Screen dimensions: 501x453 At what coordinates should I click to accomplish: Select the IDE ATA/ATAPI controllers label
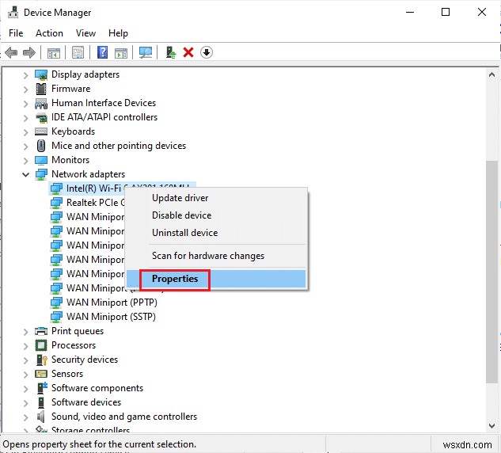pyautogui.click(x=104, y=117)
